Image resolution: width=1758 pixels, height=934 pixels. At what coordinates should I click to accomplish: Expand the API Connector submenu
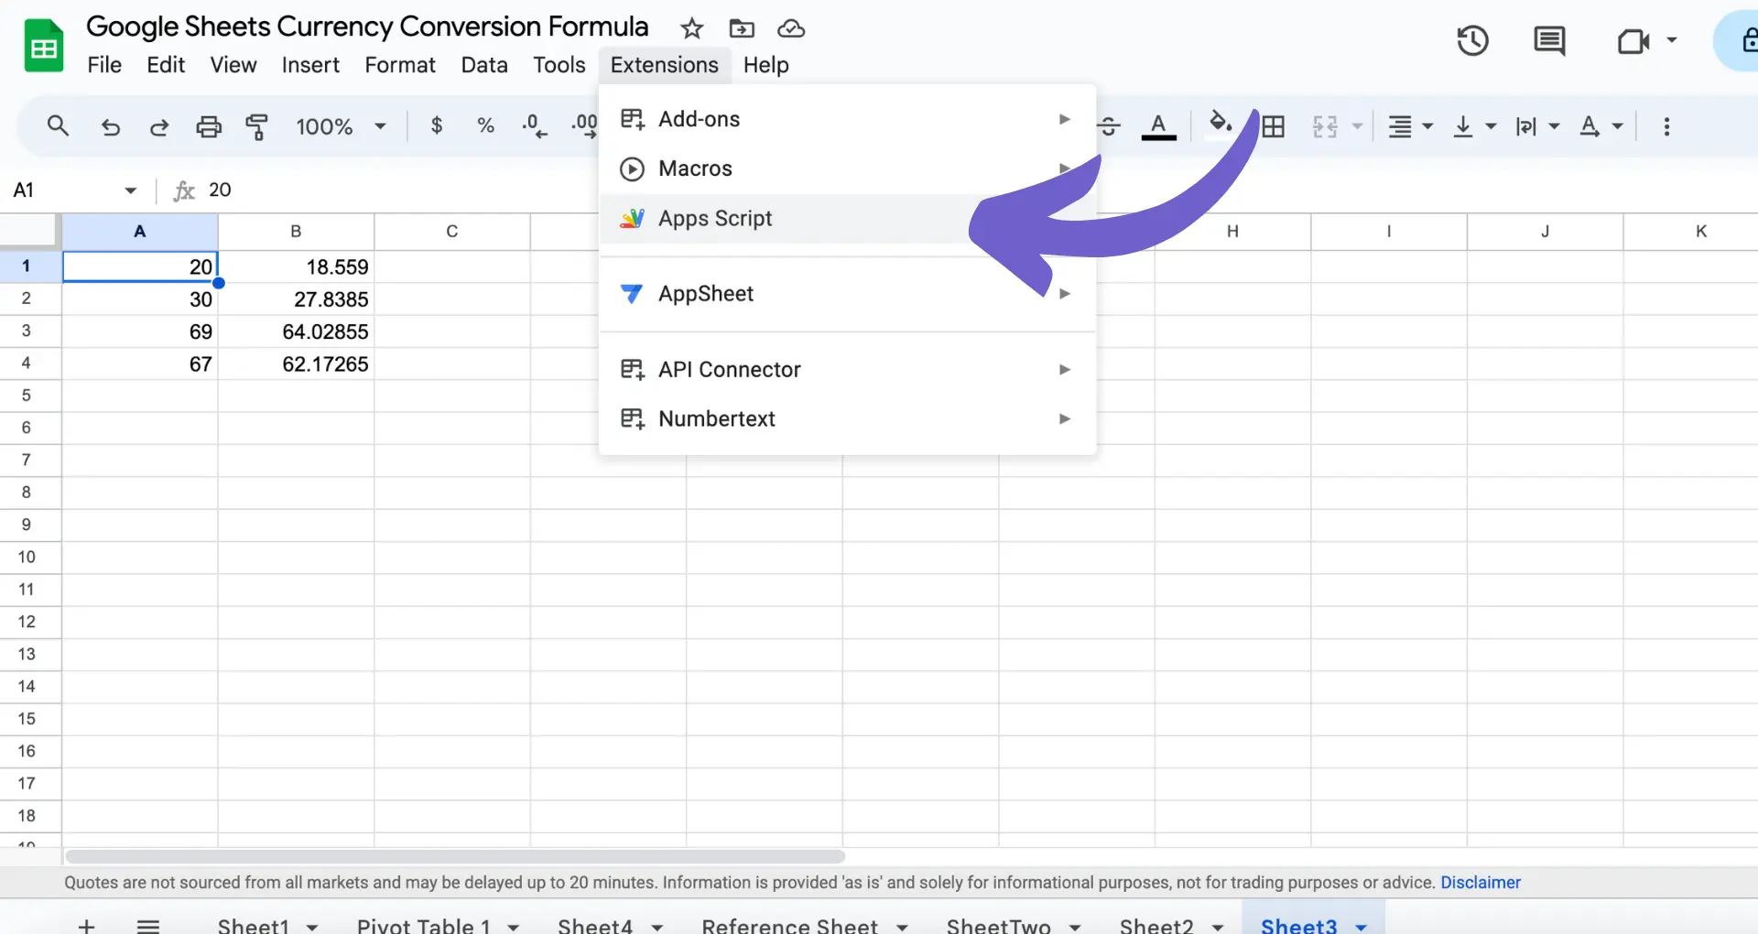pos(847,369)
